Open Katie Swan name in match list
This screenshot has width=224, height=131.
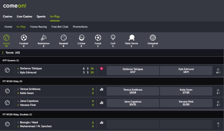coord(27,93)
